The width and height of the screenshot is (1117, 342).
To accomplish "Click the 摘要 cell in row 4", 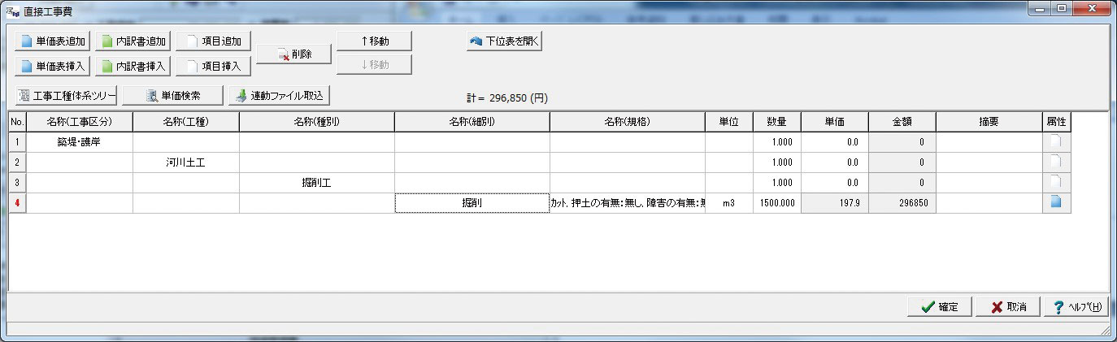I will coord(989,203).
